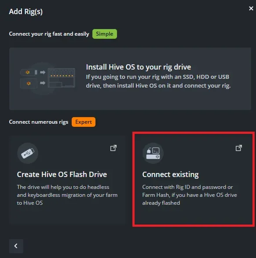256x258 pixels.
Task: Click the Add Rig(s) heading
Action: (x=26, y=11)
